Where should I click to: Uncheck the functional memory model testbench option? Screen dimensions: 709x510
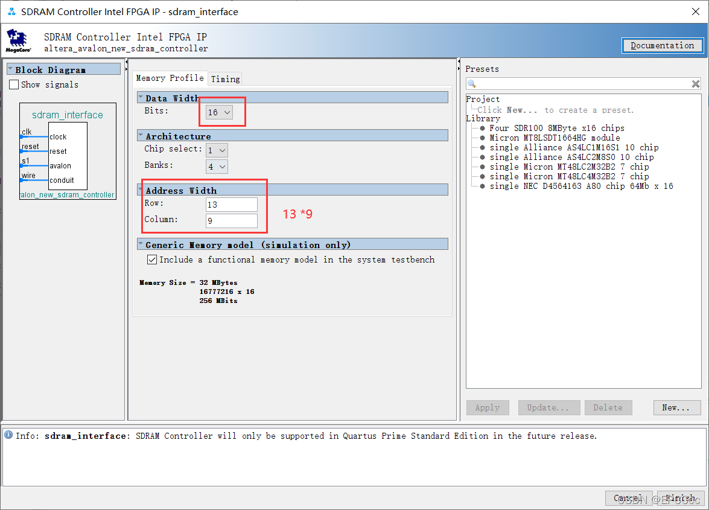[152, 260]
